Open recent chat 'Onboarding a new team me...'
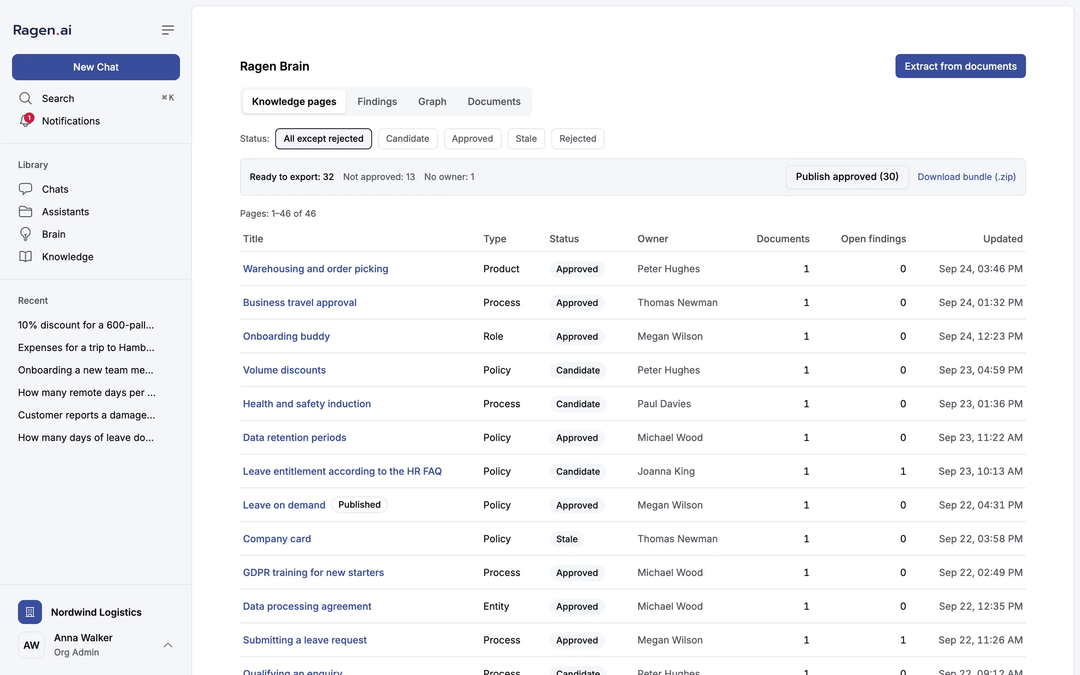This screenshot has width=1080, height=675. click(x=85, y=370)
